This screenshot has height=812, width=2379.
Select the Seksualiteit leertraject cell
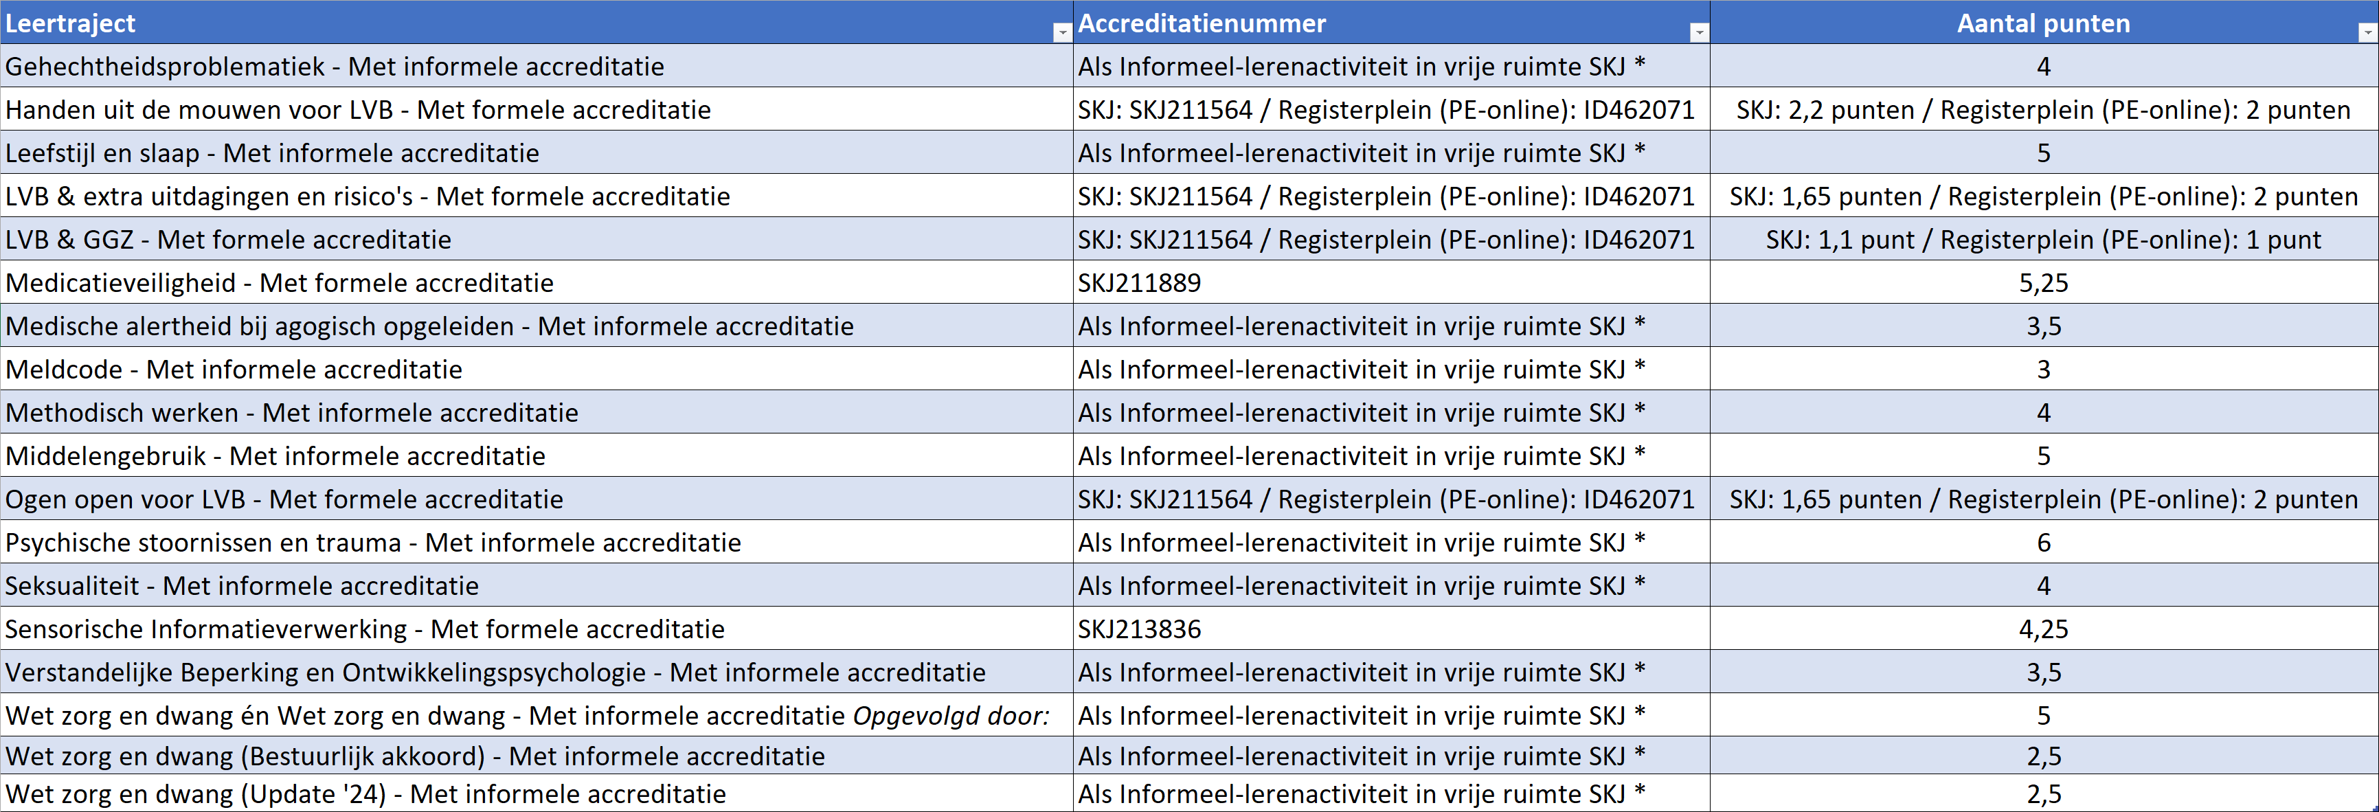537,586
